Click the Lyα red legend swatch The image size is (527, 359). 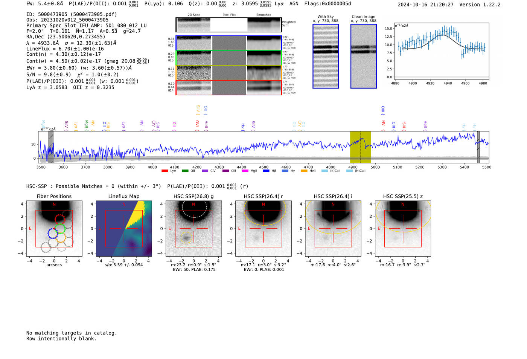(164, 171)
